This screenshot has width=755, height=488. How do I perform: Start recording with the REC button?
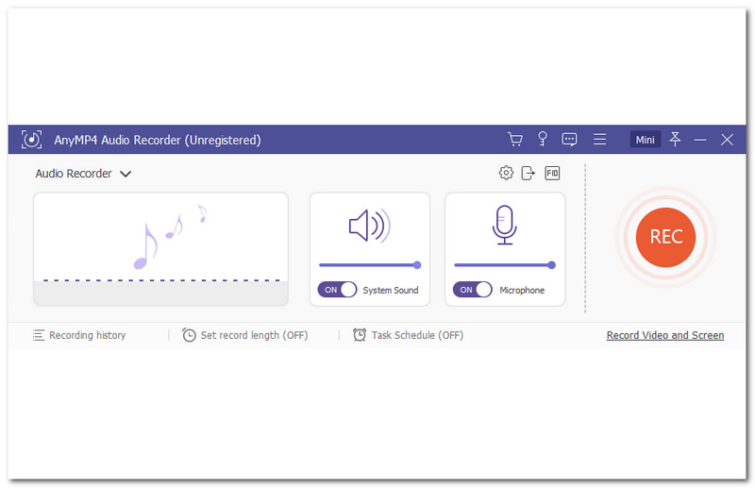coord(666,237)
